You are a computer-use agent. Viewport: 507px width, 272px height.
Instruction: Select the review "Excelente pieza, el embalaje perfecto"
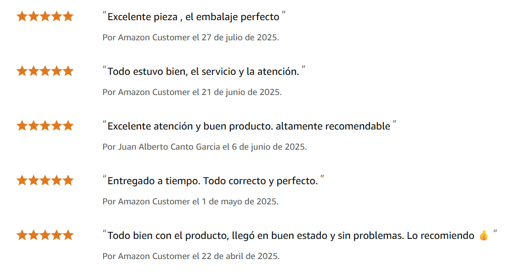193,17
